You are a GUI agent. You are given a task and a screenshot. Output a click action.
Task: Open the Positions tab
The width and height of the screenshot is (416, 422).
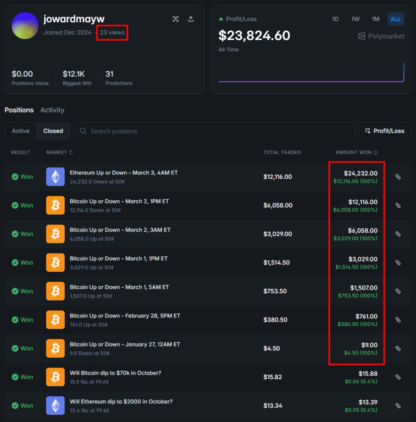(x=19, y=110)
